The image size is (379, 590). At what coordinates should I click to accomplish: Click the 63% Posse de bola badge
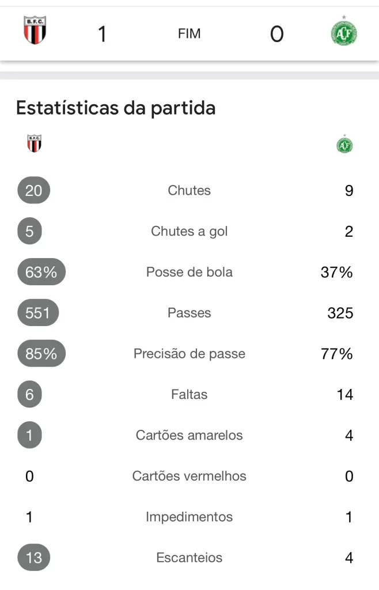click(x=41, y=272)
